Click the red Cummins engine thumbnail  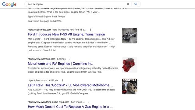129,65
